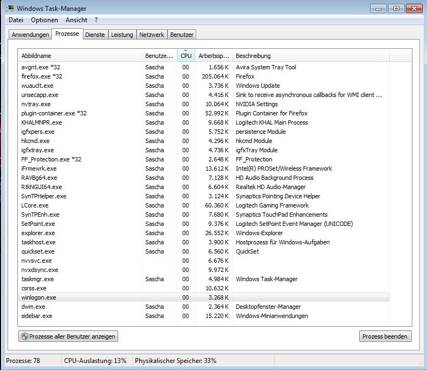The width and height of the screenshot is (427, 370).
Task: Click CPU-Auslastung: 13% in status bar
Action: tap(95, 361)
